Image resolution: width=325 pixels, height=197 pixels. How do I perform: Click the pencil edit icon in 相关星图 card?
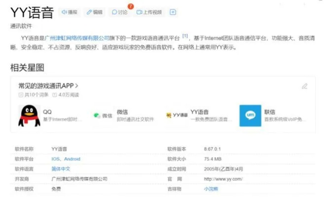[304, 86]
